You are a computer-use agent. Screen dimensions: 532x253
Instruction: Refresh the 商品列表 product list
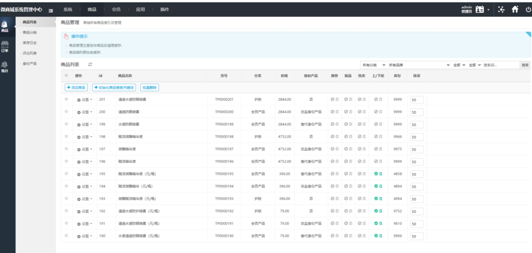[90, 64]
